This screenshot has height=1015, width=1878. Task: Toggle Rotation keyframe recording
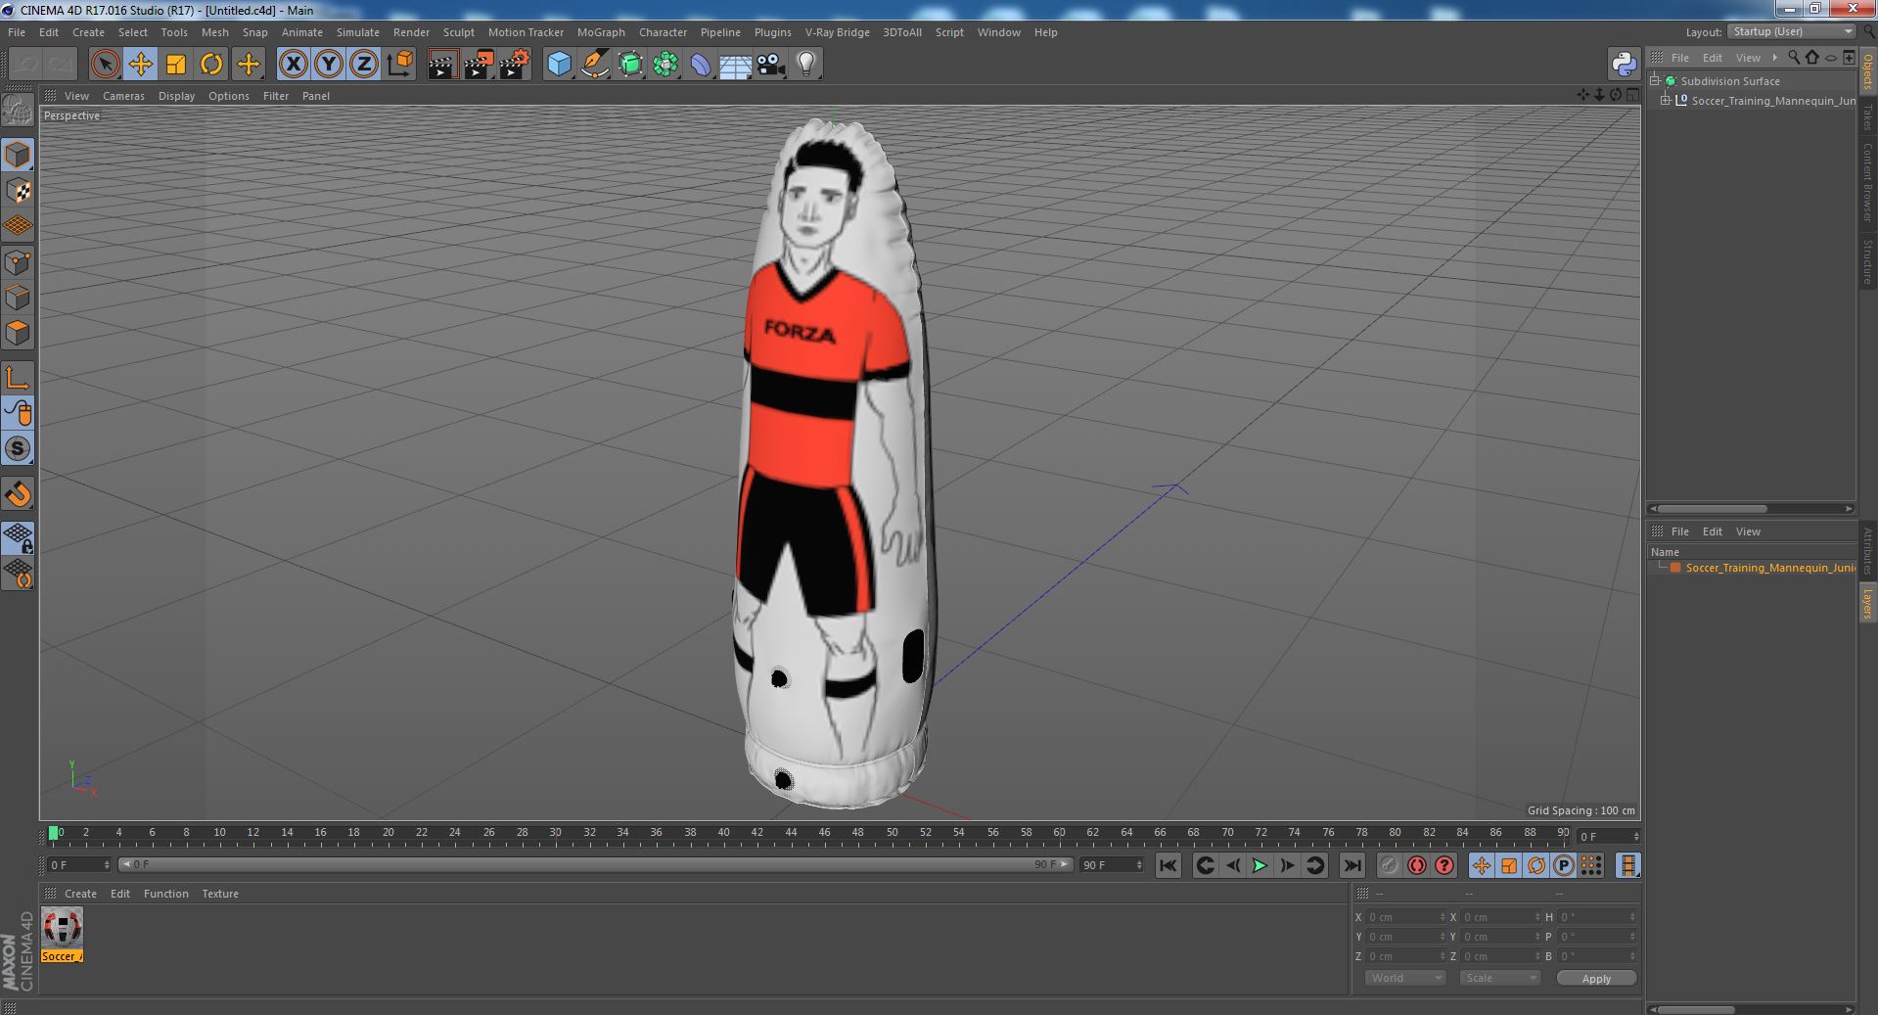(1536, 865)
